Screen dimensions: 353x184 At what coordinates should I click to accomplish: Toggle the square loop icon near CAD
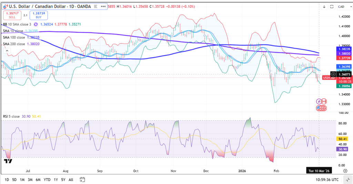tap(332, 7)
